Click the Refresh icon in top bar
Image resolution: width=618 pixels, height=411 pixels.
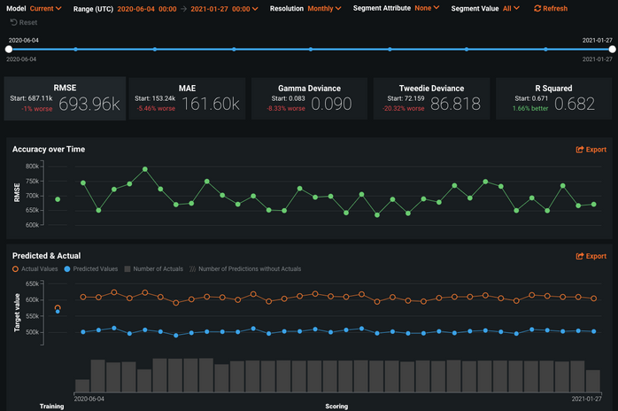pyautogui.click(x=537, y=8)
